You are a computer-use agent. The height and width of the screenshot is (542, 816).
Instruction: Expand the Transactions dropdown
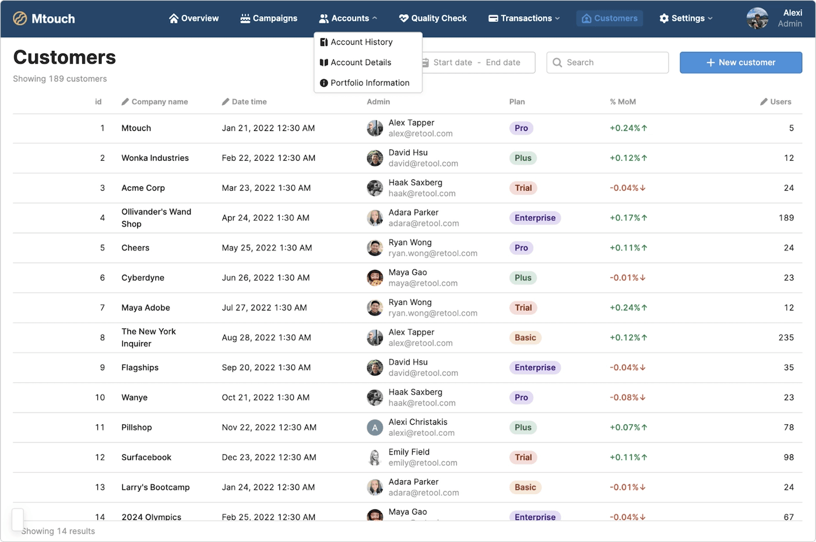click(557, 19)
